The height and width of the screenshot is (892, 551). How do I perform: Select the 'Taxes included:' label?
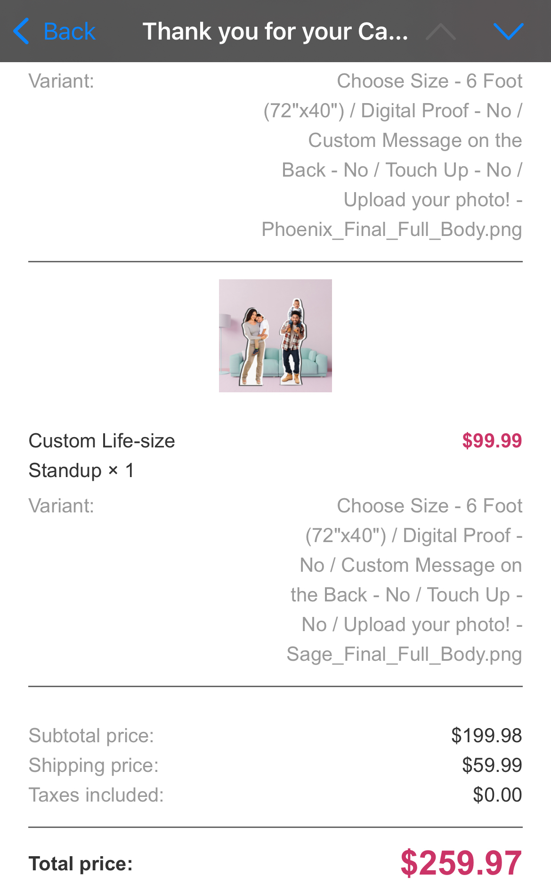[96, 795]
